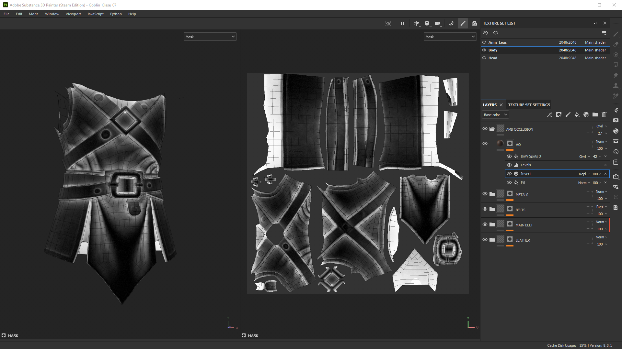The width and height of the screenshot is (622, 349).
Task: Open the left viewport Mask dropdown
Action: [210, 37]
